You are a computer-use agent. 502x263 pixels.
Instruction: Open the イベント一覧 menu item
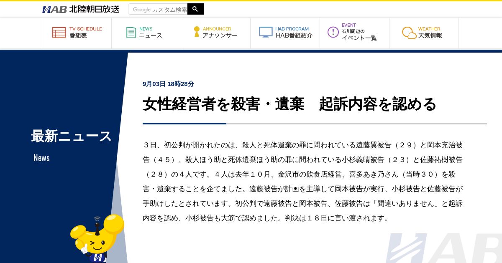[x=354, y=33]
